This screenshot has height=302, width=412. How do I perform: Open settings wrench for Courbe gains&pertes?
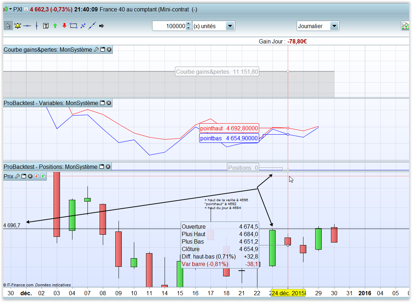(96, 49)
